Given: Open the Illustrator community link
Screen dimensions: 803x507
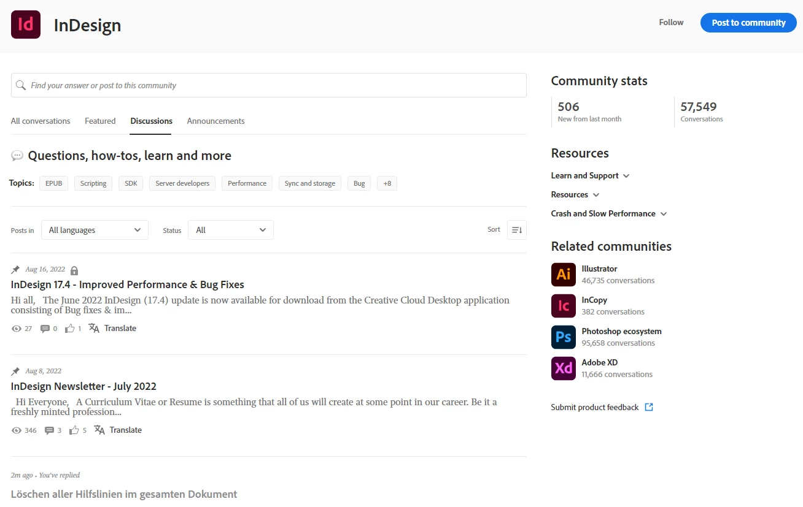Looking at the screenshot, I should pos(599,269).
